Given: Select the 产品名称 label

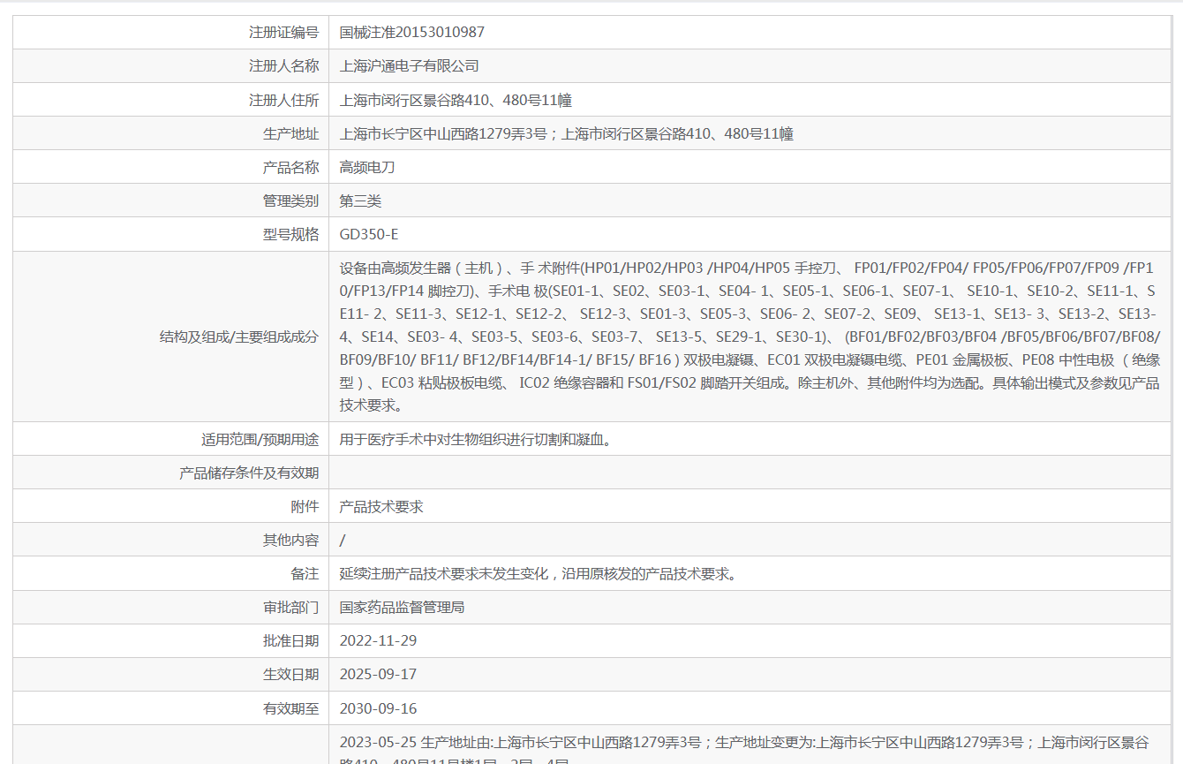Looking at the screenshot, I should [x=290, y=167].
